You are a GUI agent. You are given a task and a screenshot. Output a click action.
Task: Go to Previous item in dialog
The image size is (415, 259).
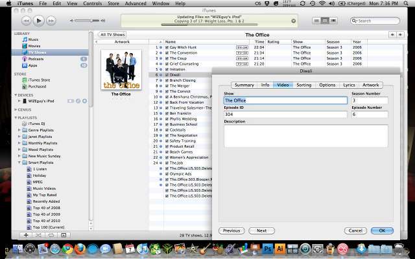[x=231, y=231]
